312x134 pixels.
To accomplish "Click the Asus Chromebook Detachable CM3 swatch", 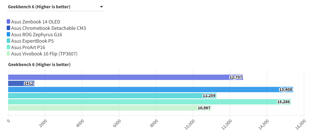I will pos(9,28).
